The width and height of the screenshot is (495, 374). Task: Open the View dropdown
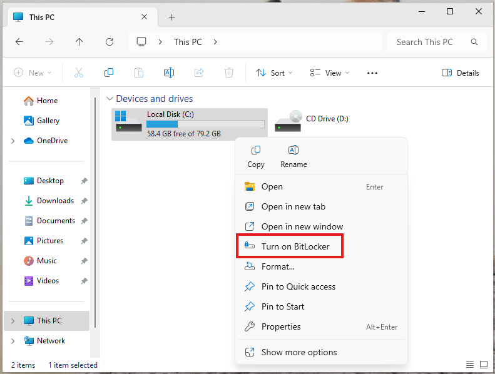pos(329,73)
